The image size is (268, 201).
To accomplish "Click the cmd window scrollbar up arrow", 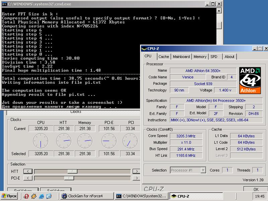I will (x=219, y=11).
